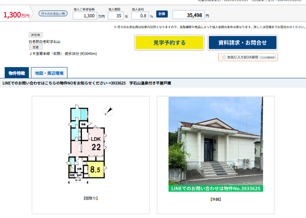Switch to the 地図・周辺環境 tab

point(49,73)
